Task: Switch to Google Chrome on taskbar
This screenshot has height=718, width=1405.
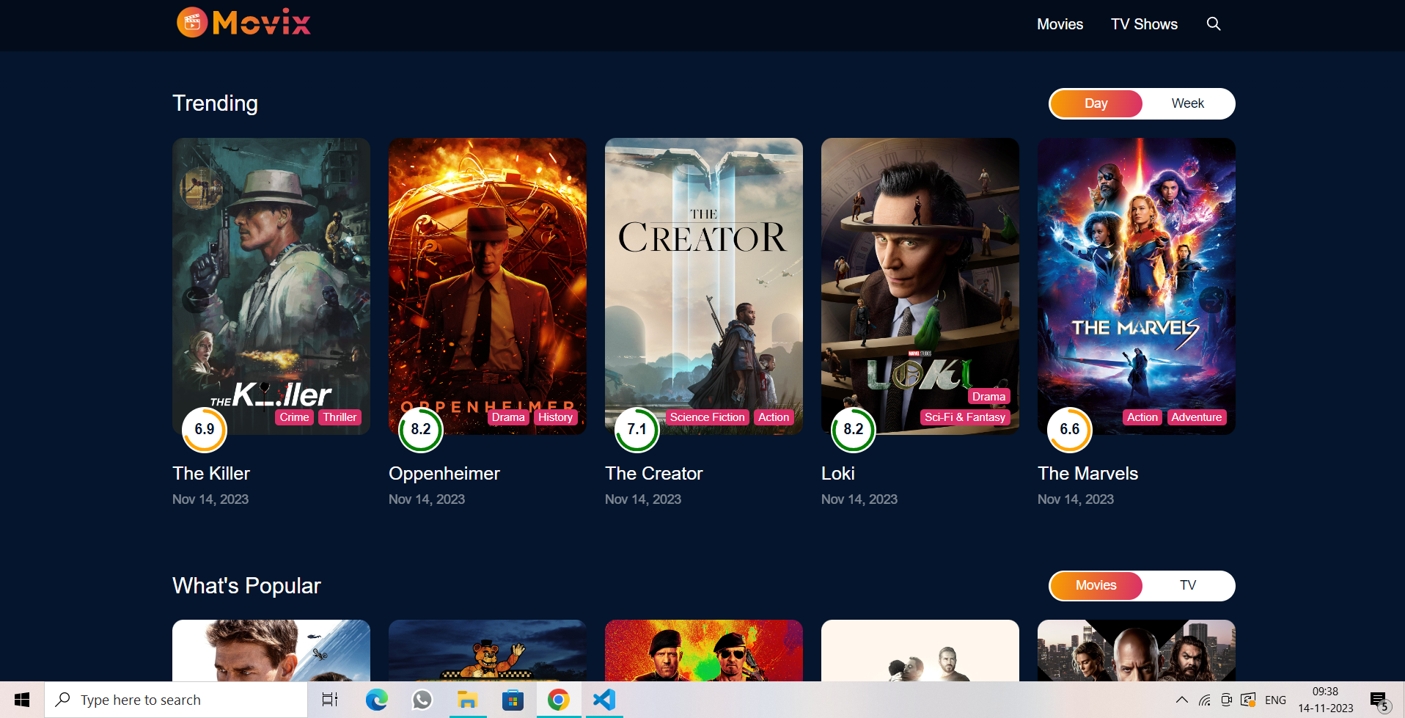Action: click(559, 700)
